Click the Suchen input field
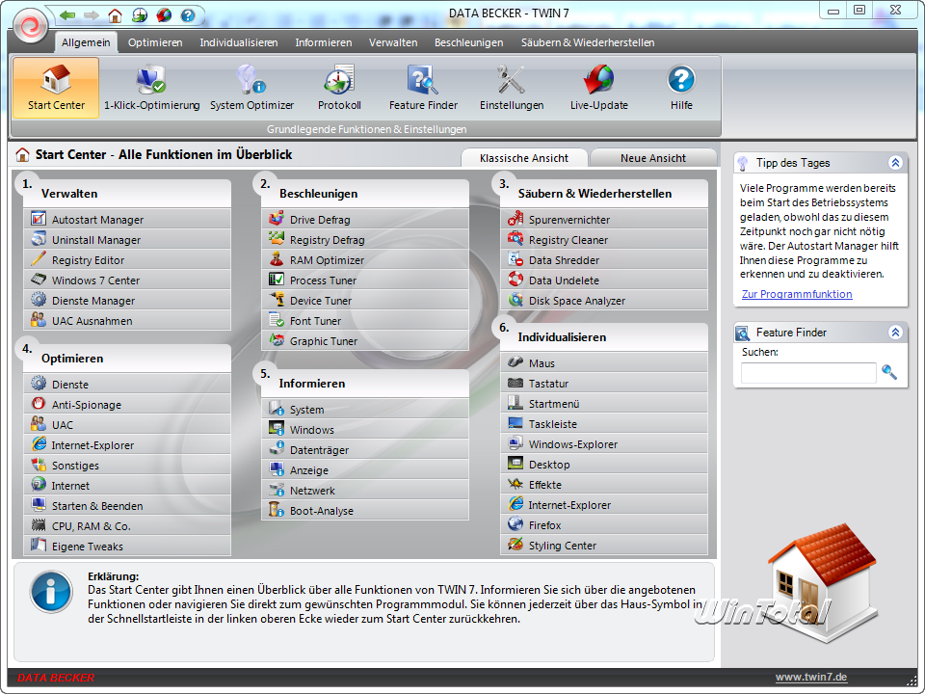The width and height of the screenshot is (925, 694). click(808, 373)
